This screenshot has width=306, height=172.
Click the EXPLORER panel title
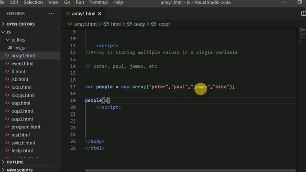pyautogui.click(x=16, y=14)
